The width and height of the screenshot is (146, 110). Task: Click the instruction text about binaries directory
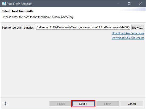point(39,17)
